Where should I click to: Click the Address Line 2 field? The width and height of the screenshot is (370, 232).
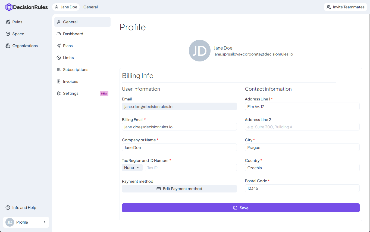click(x=302, y=127)
